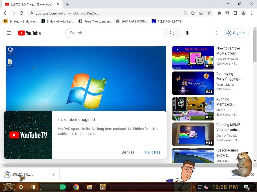The image size is (257, 192).
Task: Go to YouTube home via logo
Action: pos(29,33)
